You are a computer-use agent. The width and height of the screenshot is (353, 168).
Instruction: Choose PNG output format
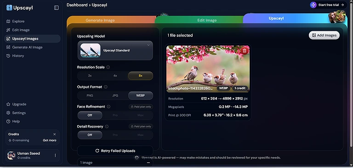(90, 96)
